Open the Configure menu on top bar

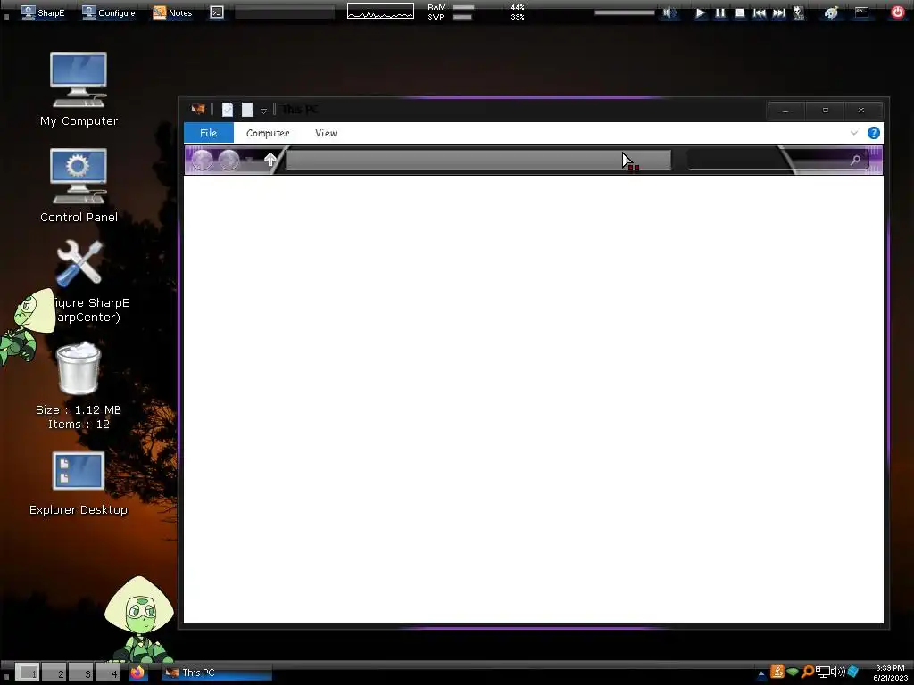coord(108,12)
